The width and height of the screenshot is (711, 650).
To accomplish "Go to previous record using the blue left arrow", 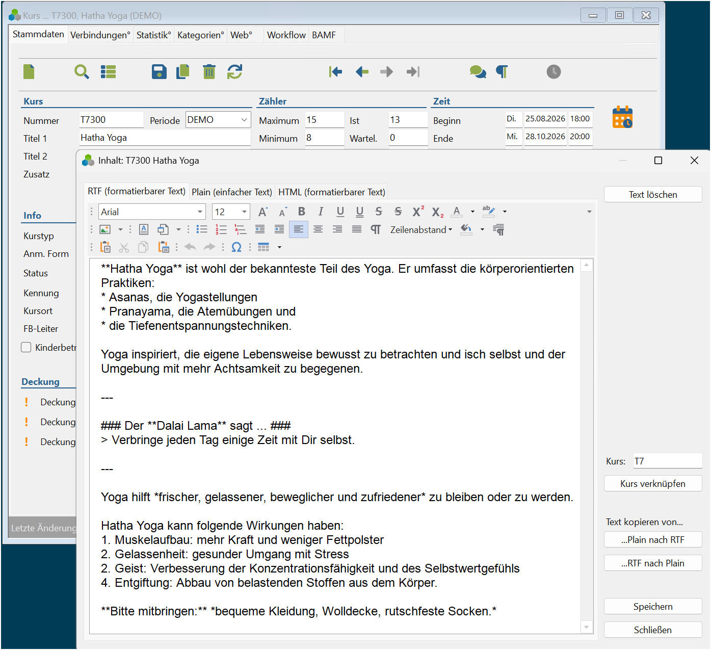I will click(362, 72).
